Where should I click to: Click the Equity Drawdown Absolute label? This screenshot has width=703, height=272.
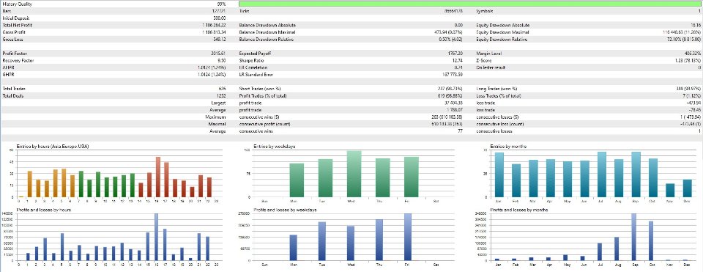point(503,25)
